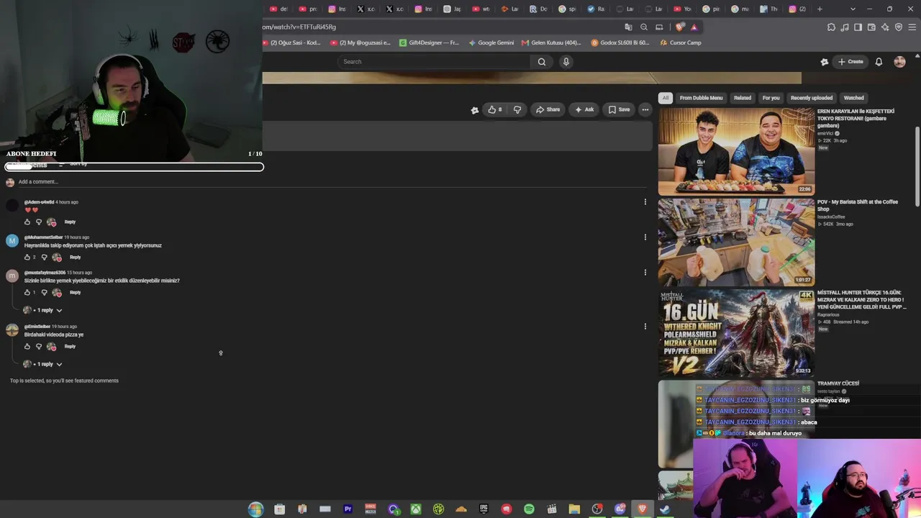The image size is (921, 518).
Task: Open the Google Gemini bookmark
Action: pos(491,42)
